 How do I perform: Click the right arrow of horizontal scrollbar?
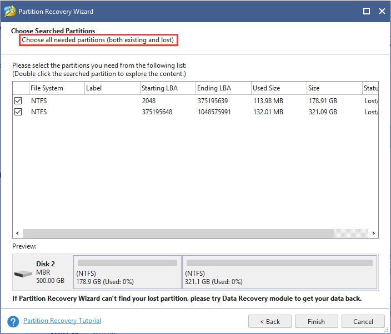pos(374,234)
